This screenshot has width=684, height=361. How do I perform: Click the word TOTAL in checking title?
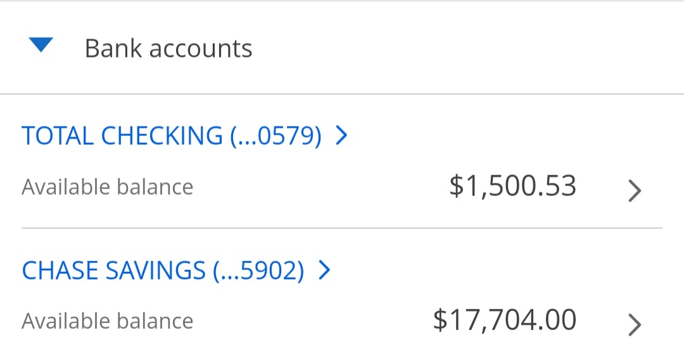click(x=58, y=136)
